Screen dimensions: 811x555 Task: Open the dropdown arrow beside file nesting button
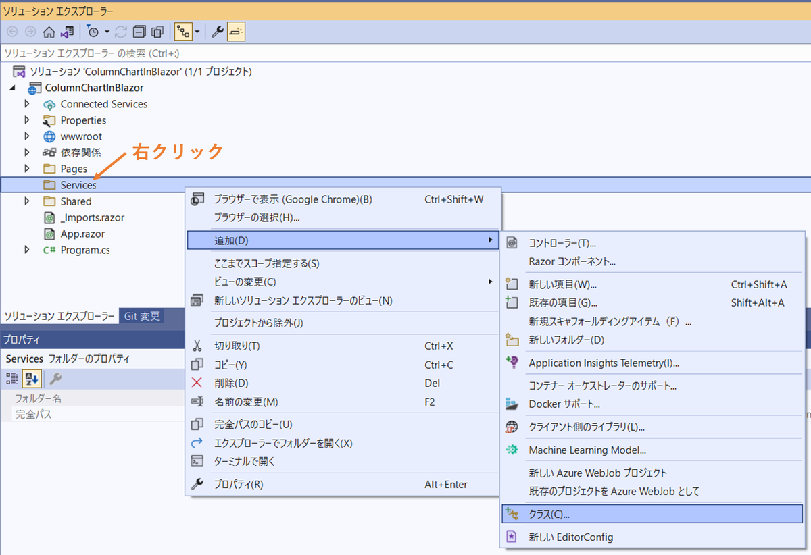click(x=197, y=32)
